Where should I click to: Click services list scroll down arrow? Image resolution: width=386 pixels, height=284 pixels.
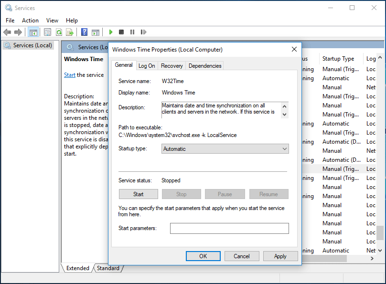click(x=380, y=250)
